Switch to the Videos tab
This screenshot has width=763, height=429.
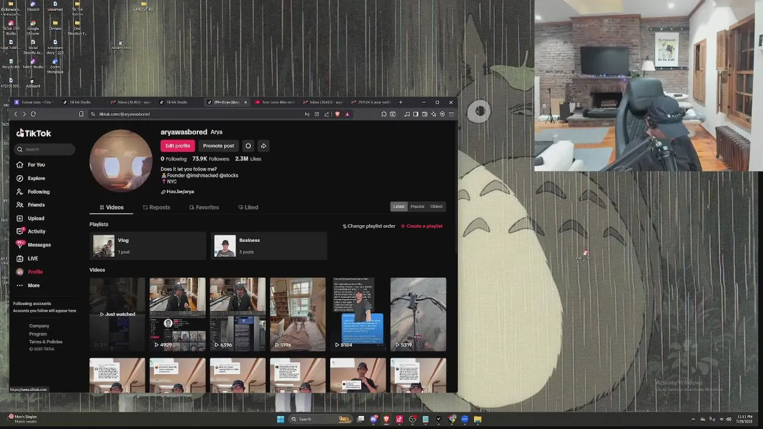[x=111, y=207]
